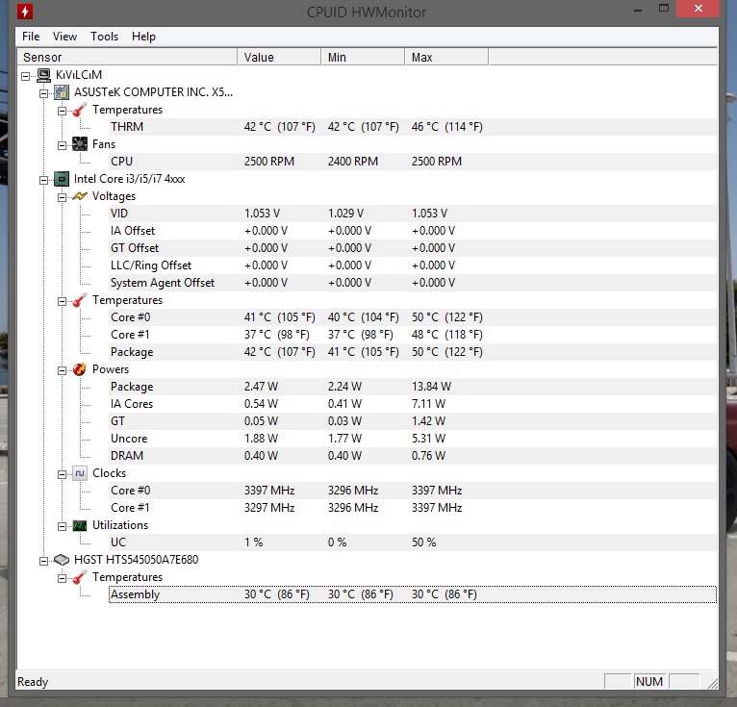Screen dimensions: 737x707
Task: Select clock Core #0 row
Action: click(413, 491)
